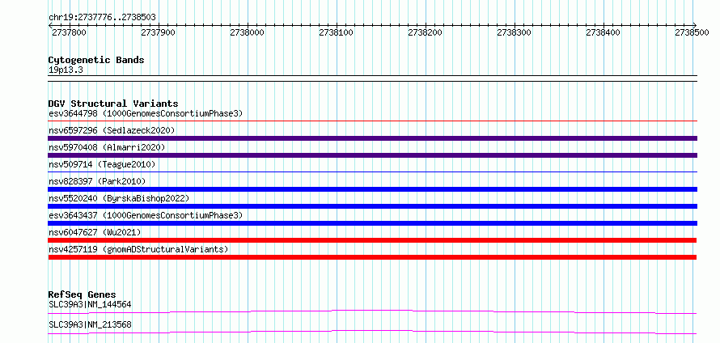Screen dimensions: 720x343
Task: Select ruler position 2737900
Action: click(158, 32)
